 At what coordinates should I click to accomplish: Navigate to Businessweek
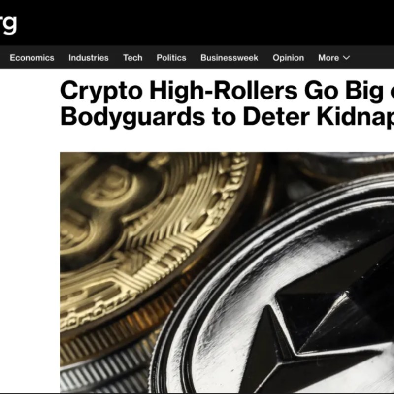229,58
